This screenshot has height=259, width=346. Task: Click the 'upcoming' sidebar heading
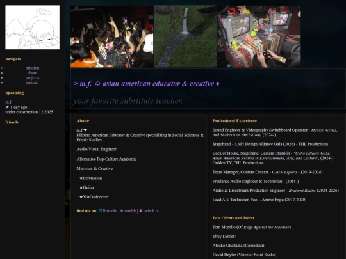(15, 93)
